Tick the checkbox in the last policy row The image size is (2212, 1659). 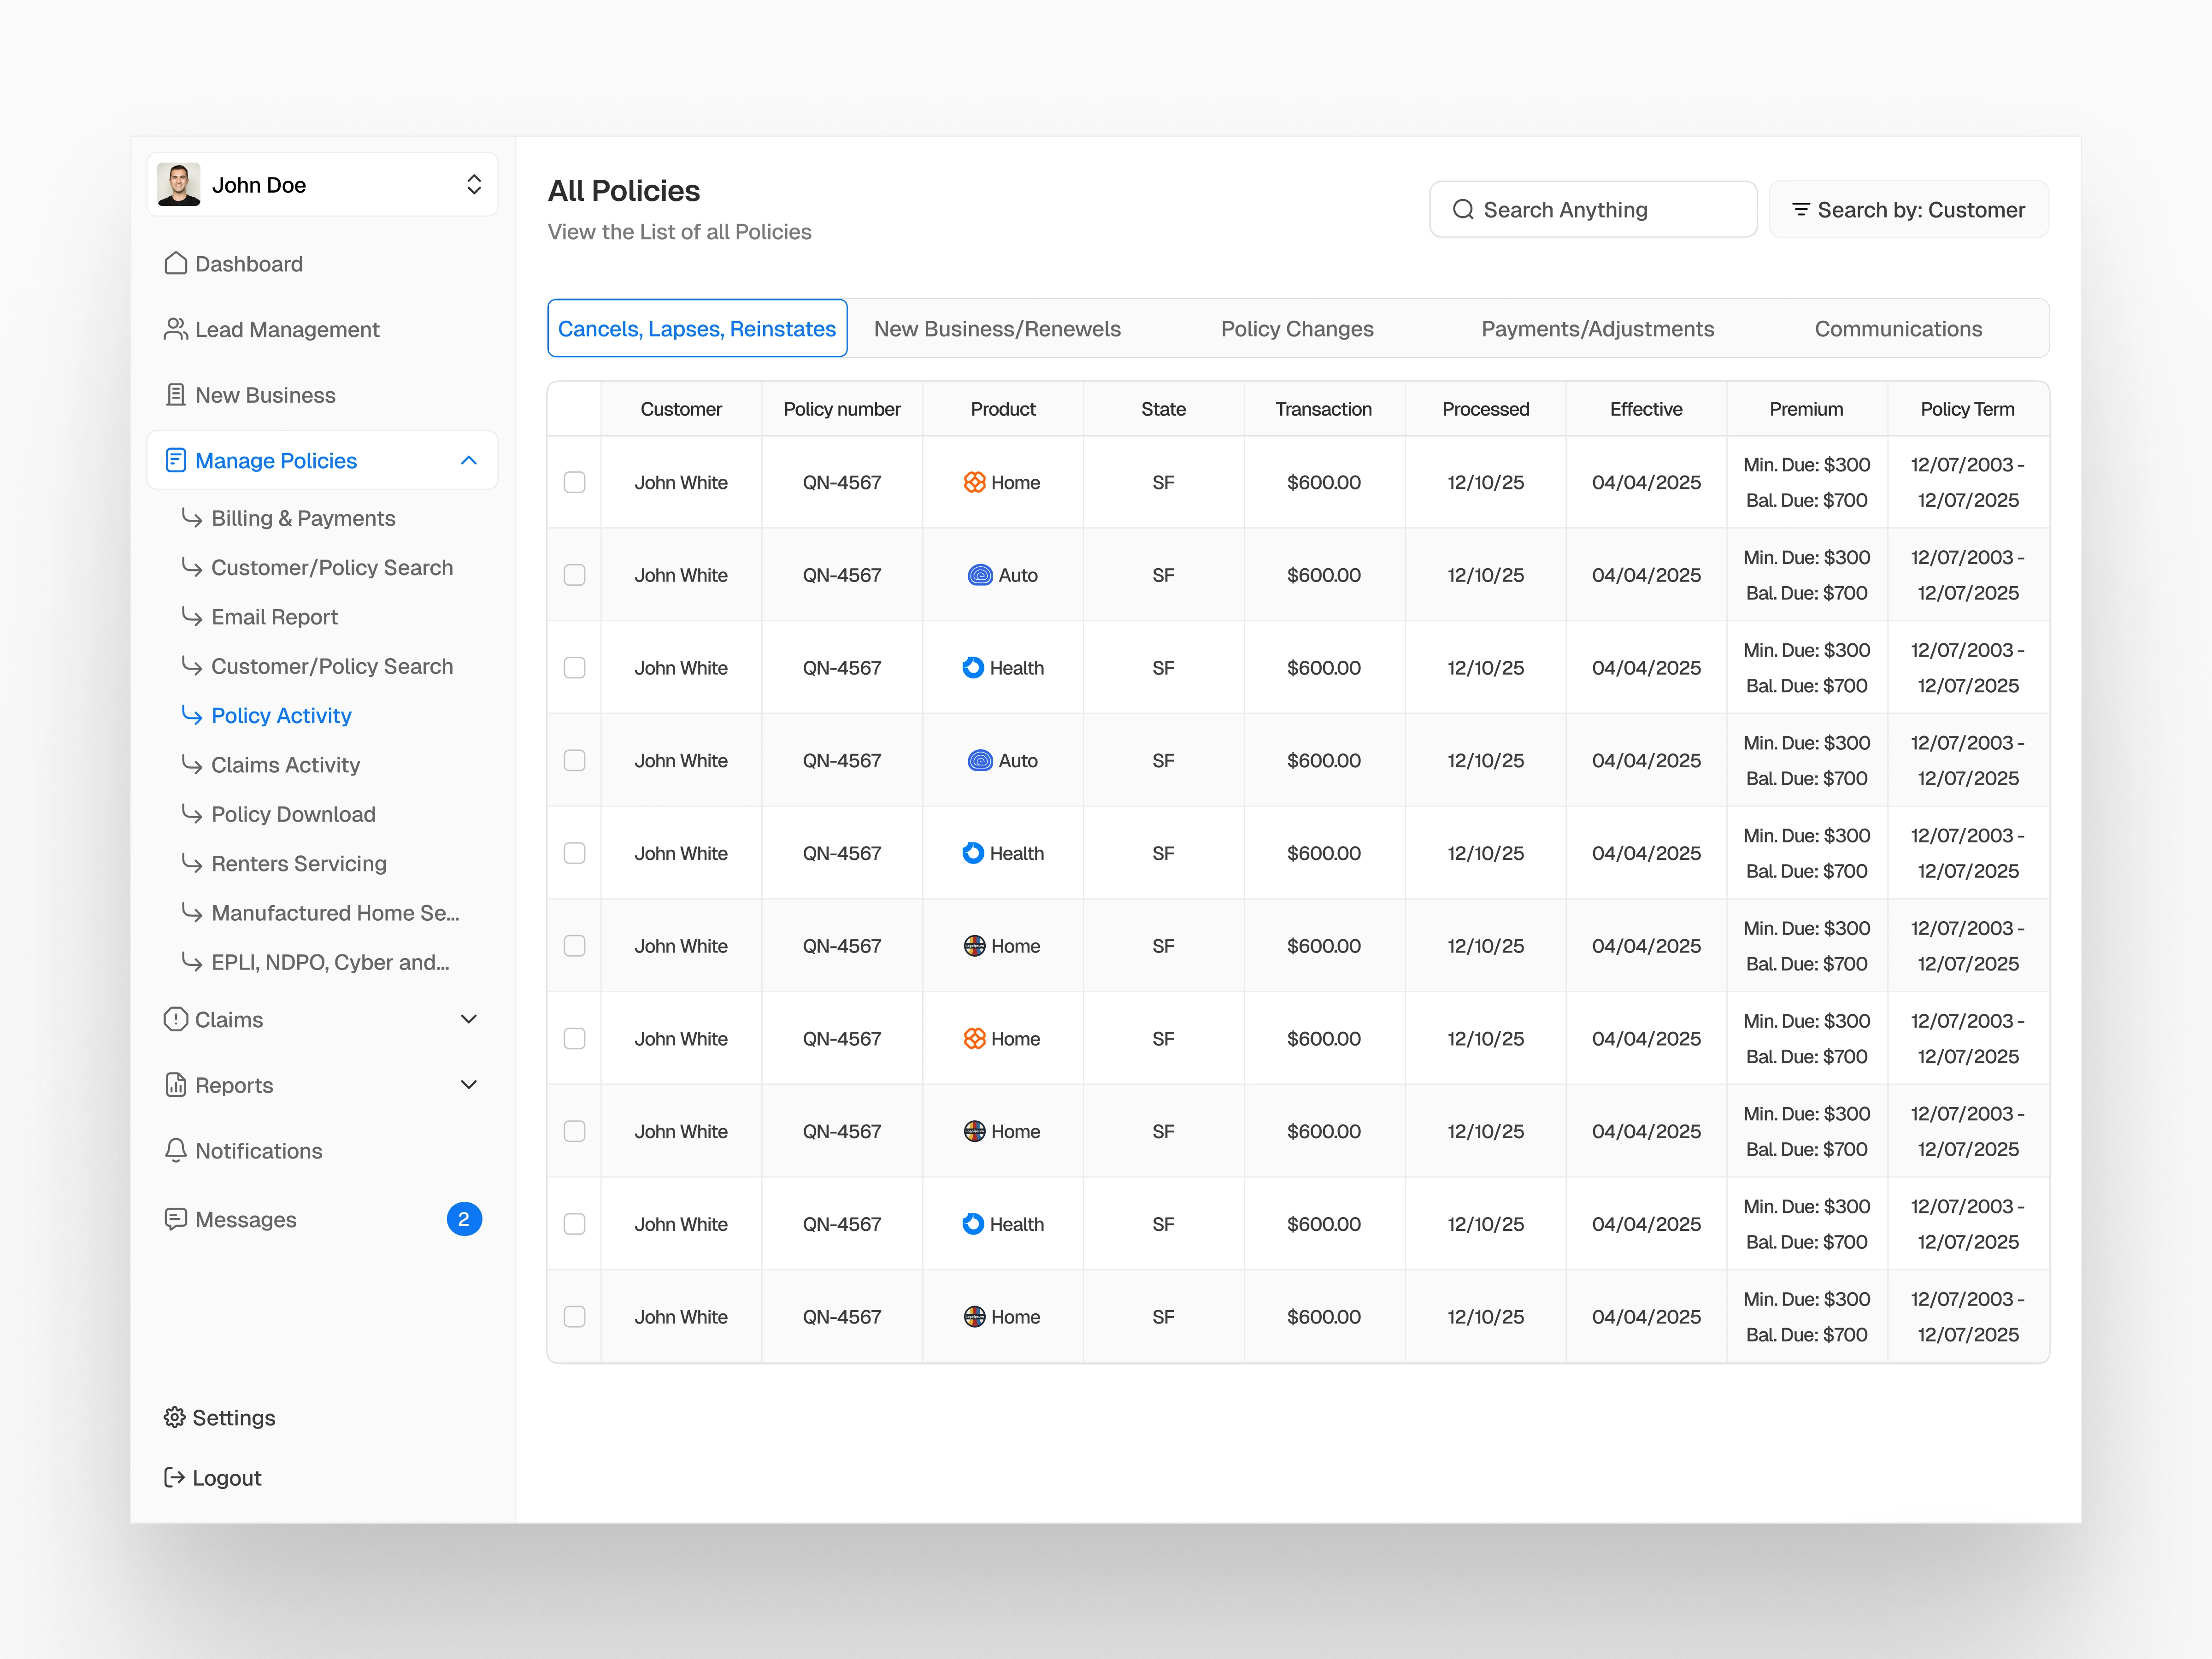point(575,1317)
